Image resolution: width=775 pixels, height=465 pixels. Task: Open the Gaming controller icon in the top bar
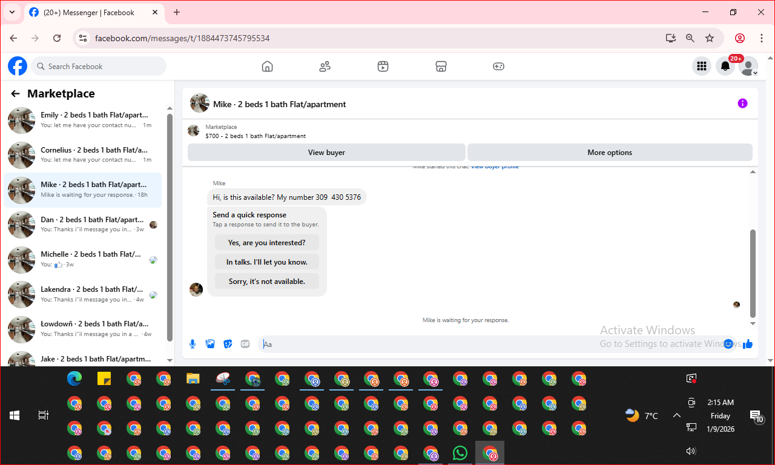click(x=498, y=67)
